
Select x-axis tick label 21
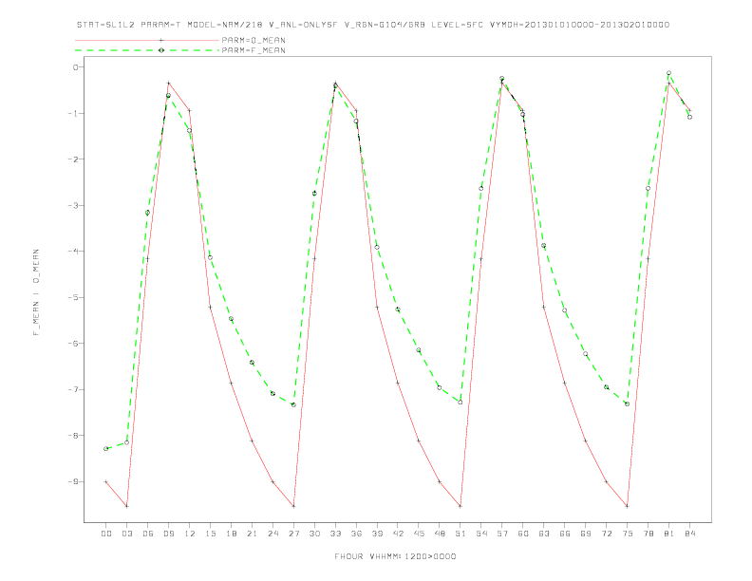(x=252, y=534)
